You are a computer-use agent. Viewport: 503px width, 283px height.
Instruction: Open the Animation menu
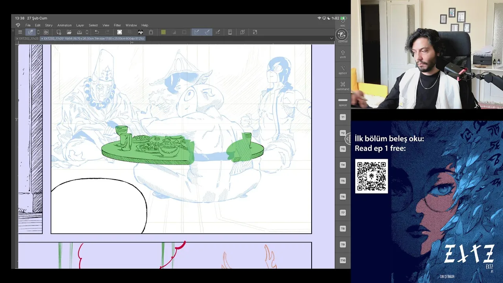coord(64,25)
